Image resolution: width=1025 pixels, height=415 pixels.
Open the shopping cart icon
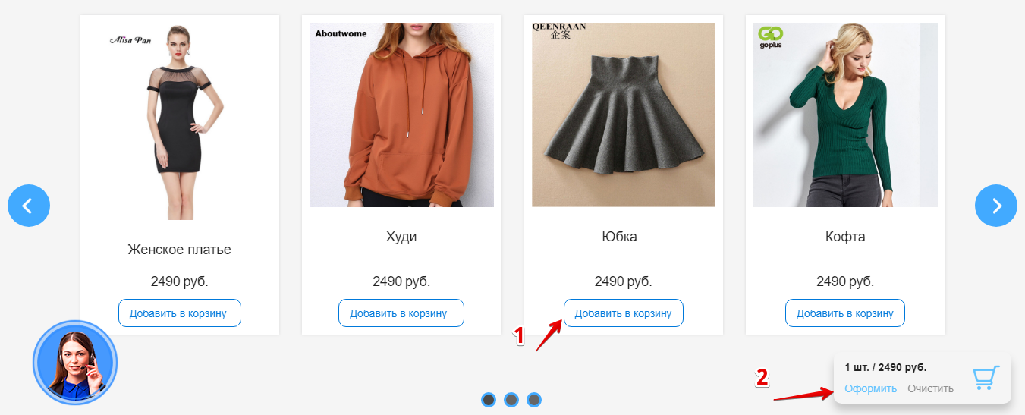coord(986,378)
